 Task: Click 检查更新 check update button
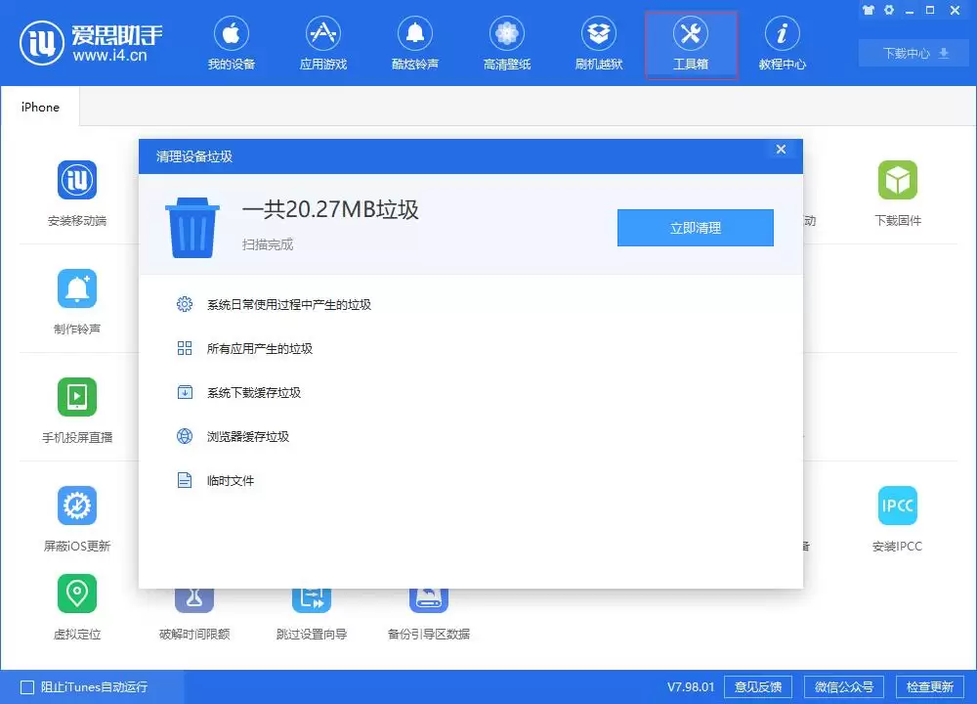pos(930,687)
